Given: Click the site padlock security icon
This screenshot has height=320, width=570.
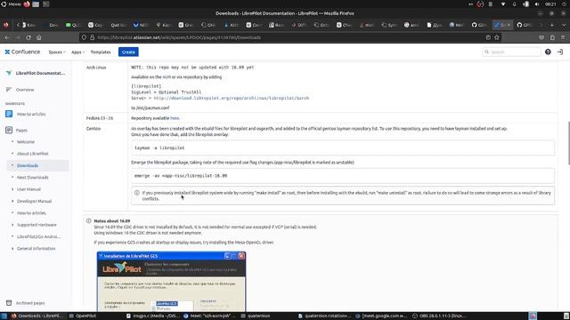Looking at the screenshot, I should (x=92, y=37).
